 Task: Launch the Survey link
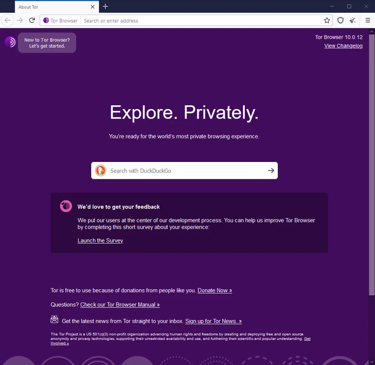100,240
